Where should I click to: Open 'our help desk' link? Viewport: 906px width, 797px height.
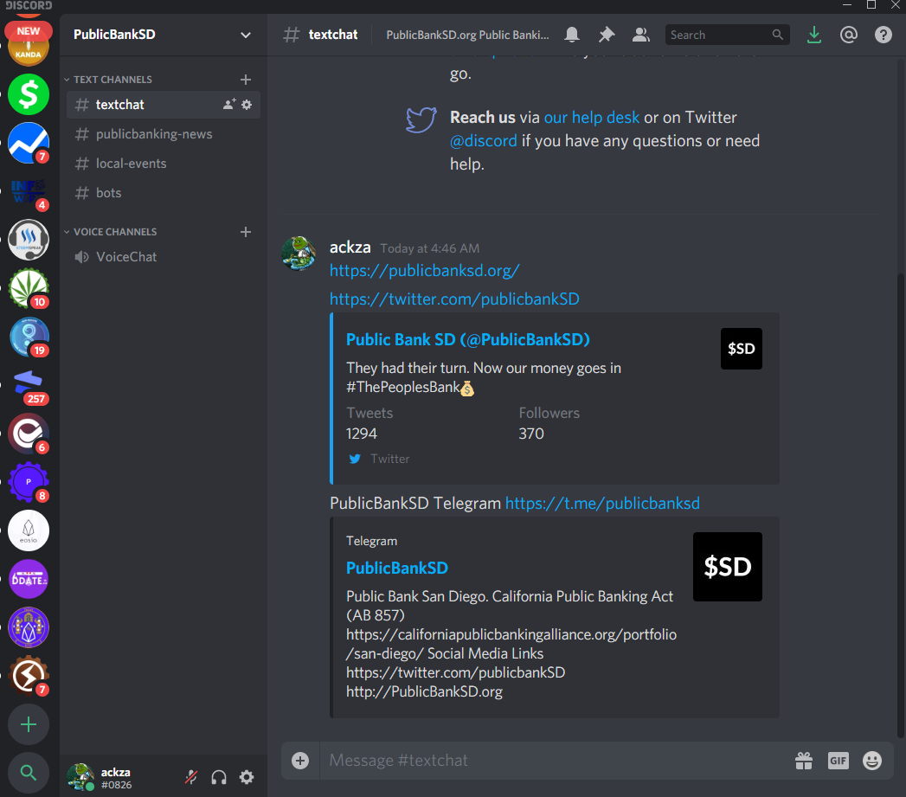pyautogui.click(x=592, y=118)
